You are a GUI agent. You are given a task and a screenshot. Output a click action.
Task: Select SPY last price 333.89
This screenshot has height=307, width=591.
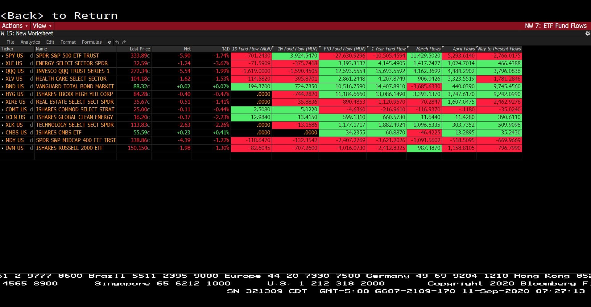[x=134, y=56]
